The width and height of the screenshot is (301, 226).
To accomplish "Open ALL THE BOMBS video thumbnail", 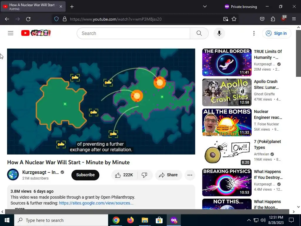I will 227,122.
